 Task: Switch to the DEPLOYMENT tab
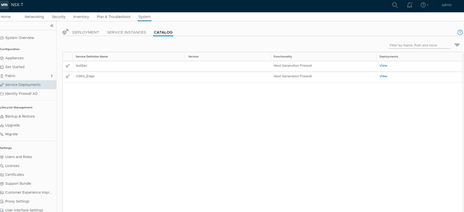tap(86, 32)
